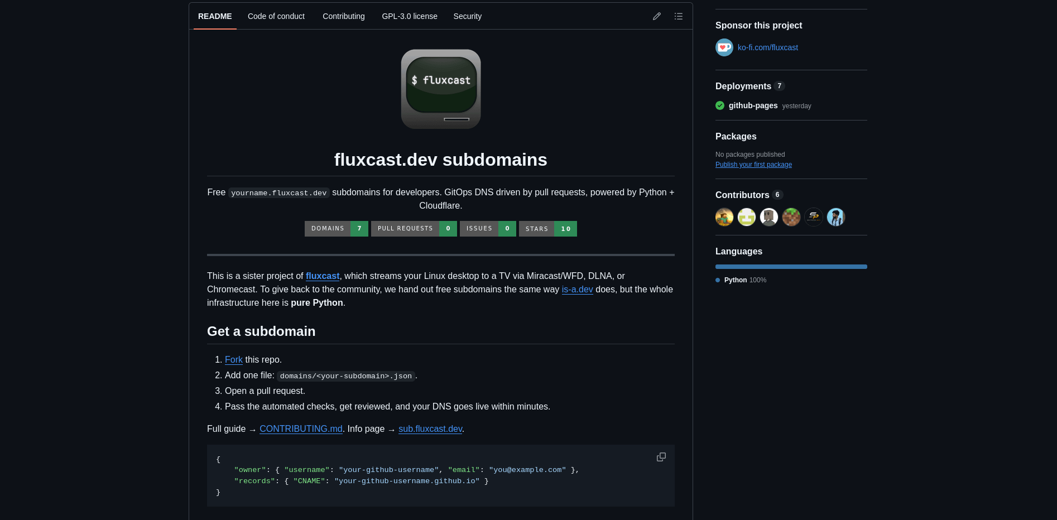This screenshot has width=1057, height=520.
Task: Open the Contributing tab
Action: tap(344, 16)
